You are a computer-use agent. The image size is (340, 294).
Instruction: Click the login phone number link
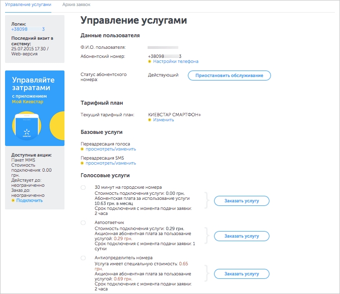tap(28, 29)
